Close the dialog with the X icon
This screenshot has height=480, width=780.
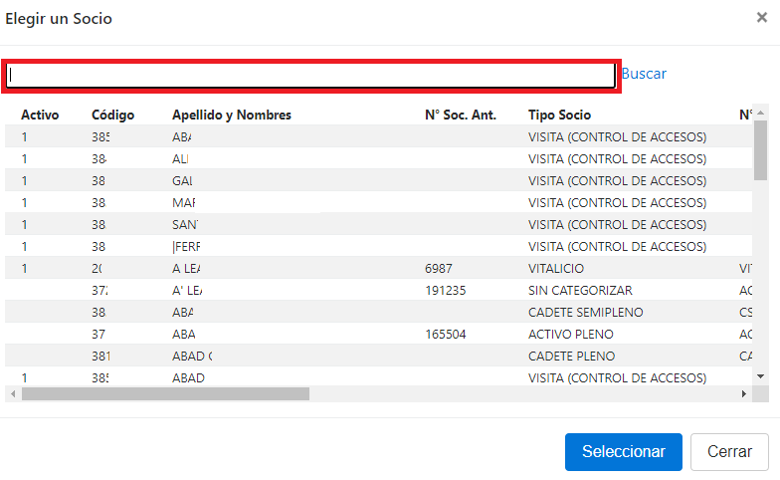pos(761,17)
